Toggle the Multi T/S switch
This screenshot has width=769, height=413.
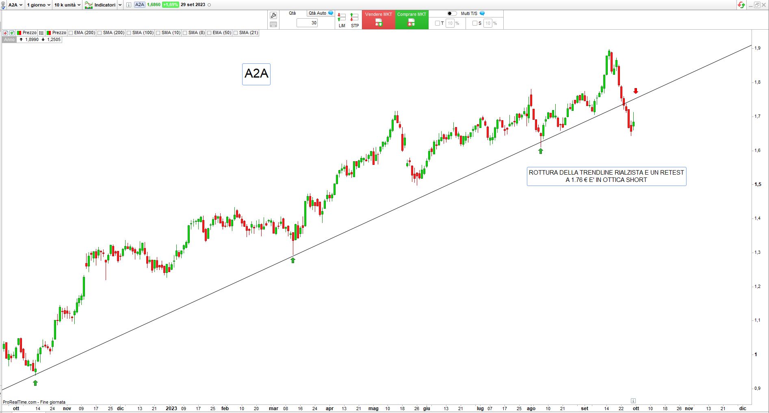coord(452,13)
